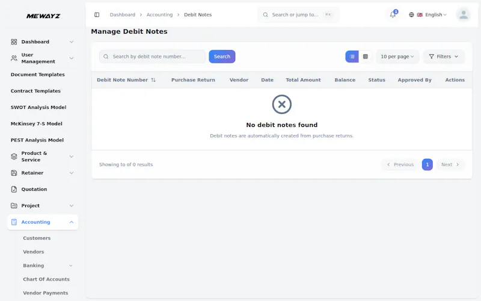Open the notifications bell
Image resolution: width=481 pixels, height=301 pixels.
pyautogui.click(x=393, y=14)
